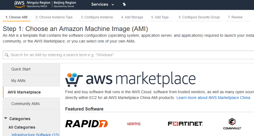Go to step 3 Configure Instance
Screen dimensions: 254x136
97,17
